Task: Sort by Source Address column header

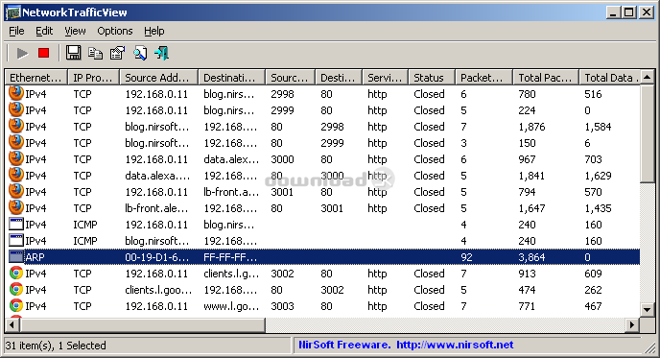Action: 158,78
